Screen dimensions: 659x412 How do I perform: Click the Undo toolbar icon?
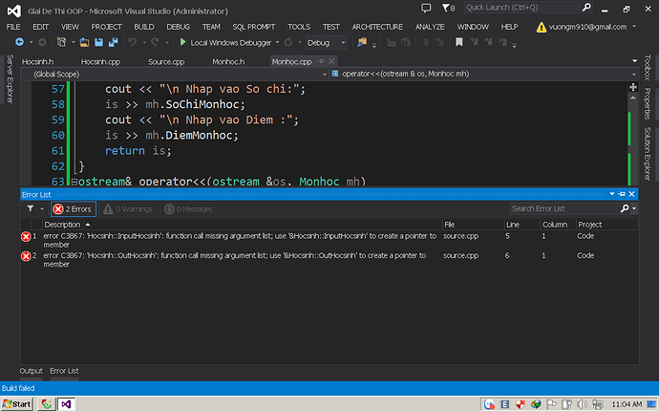coord(133,43)
